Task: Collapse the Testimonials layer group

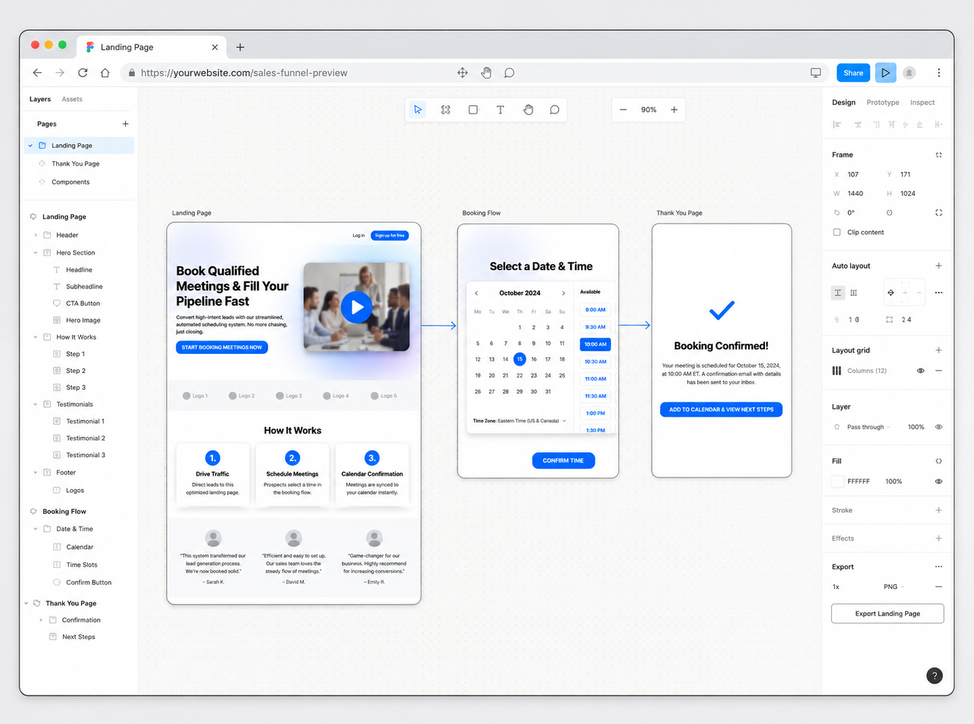Action: (36, 404)
